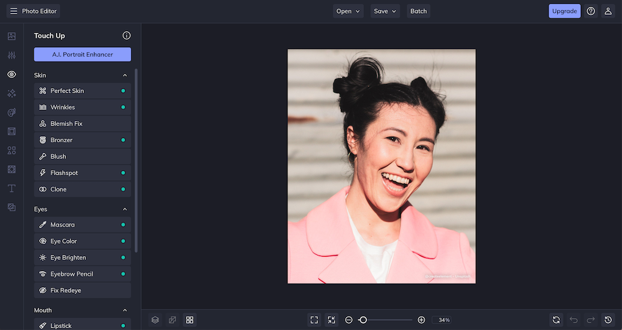
Task: Open the history icon at bottom right
Action: (608, 320)
